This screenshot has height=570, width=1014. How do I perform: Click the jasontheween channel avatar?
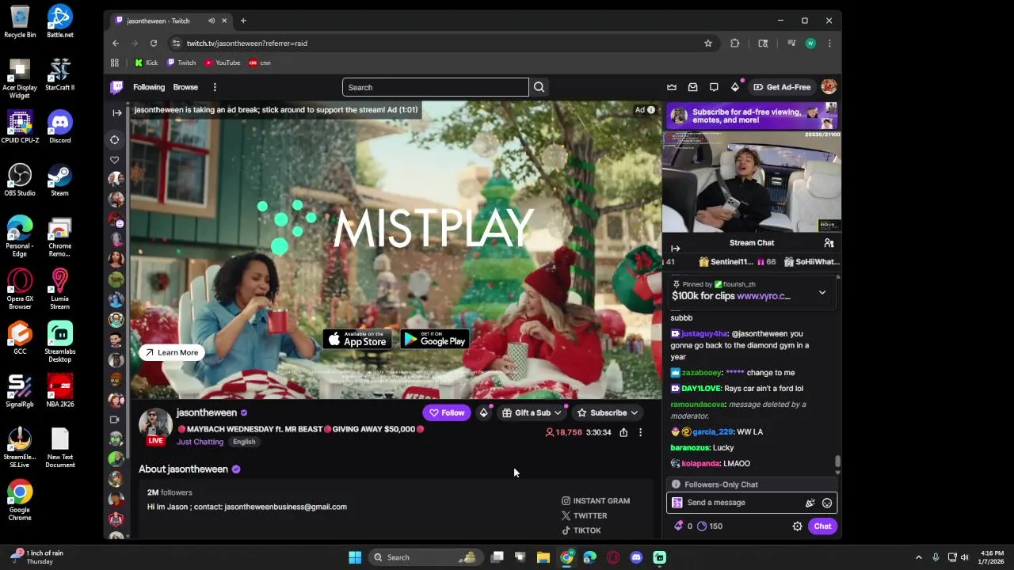155,424
